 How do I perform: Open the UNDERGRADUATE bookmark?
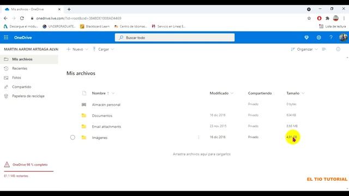click(59, 26)
